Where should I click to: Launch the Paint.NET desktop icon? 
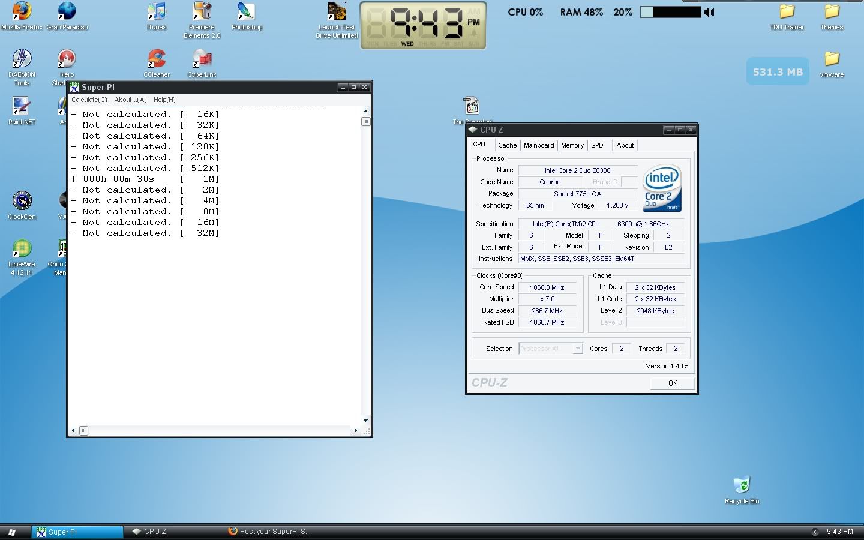point(22,110)
